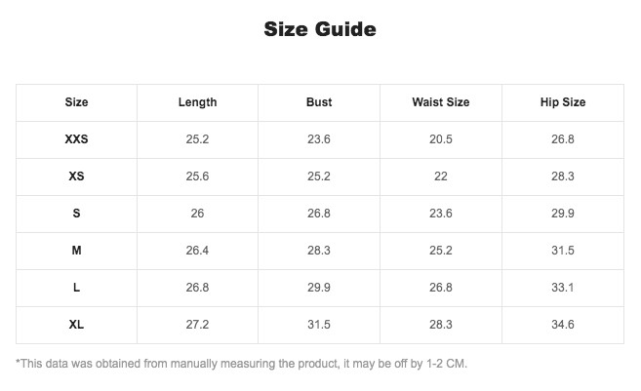
Task: Click the manual measuring disclaimer note
Action: 241,364
